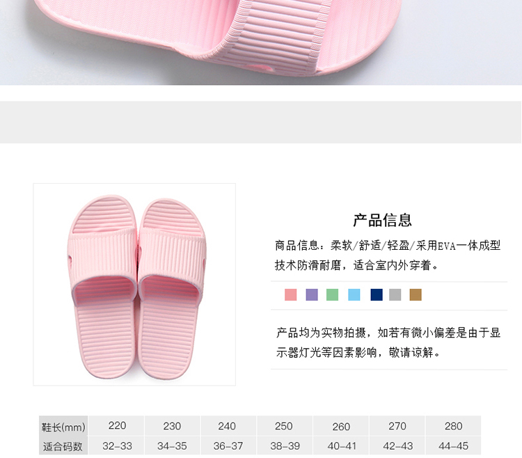Select the purple color swatch
Screen dimensions: 522x458
pos(312,294)
